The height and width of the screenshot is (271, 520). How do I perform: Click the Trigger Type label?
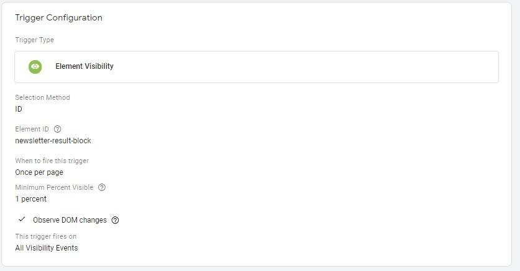coord(34,40)
